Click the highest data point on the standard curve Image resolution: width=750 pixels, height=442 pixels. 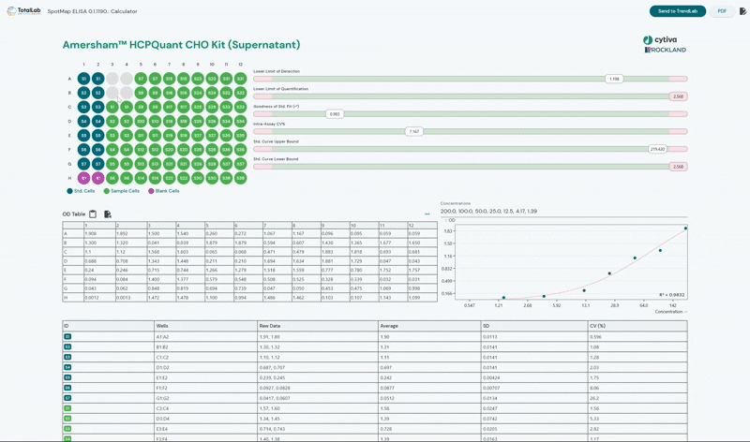pos(685,228)
